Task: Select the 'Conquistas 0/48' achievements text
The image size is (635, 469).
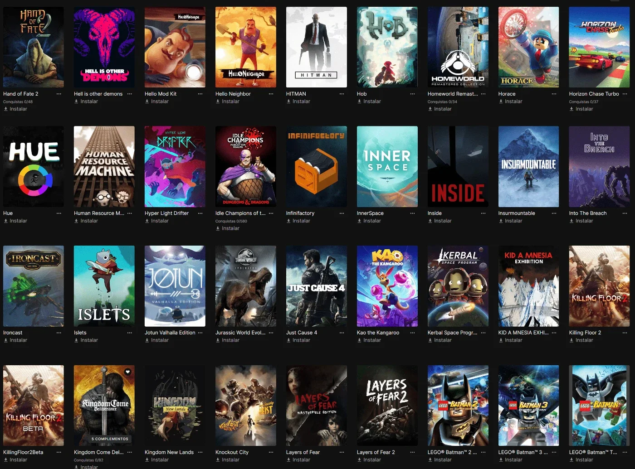Action: coord(18,102)
